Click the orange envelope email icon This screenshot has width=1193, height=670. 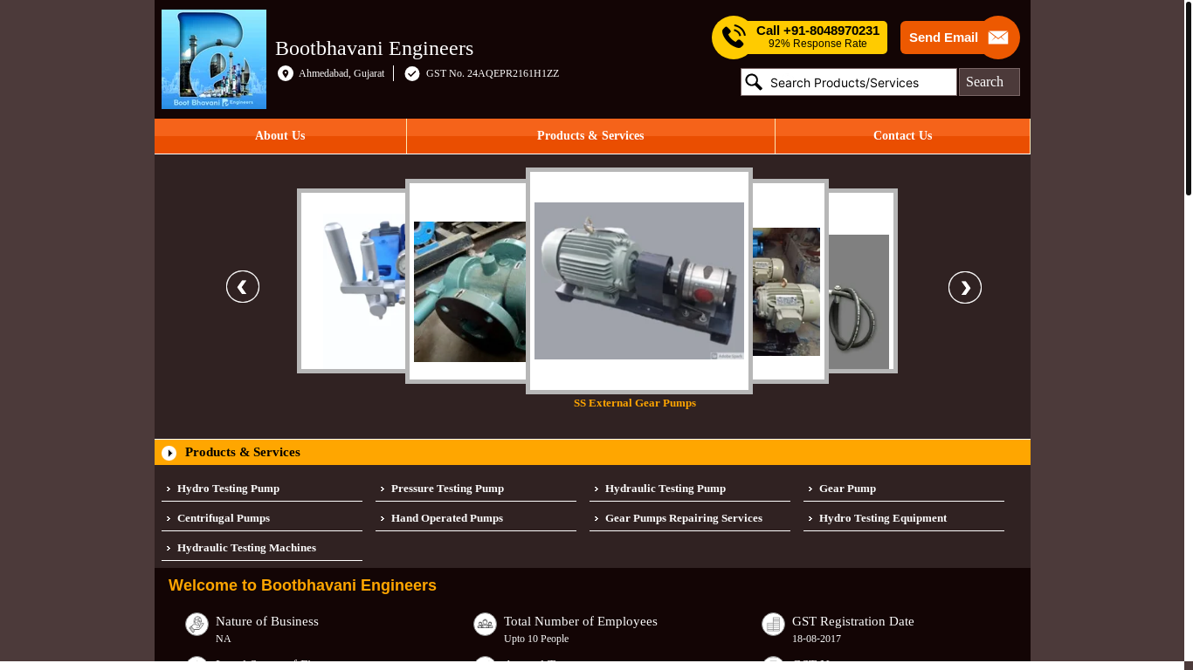click(998, 38)
